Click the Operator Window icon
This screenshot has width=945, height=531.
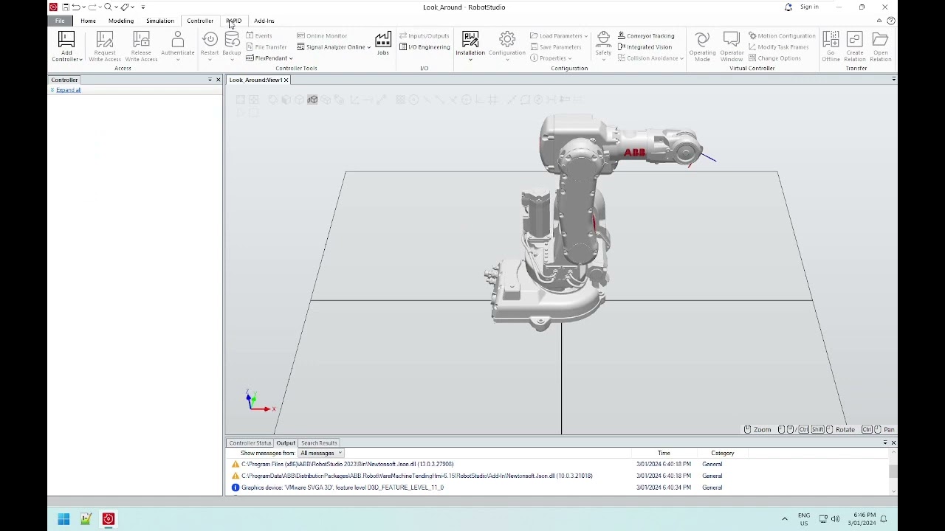click(732, 40)
